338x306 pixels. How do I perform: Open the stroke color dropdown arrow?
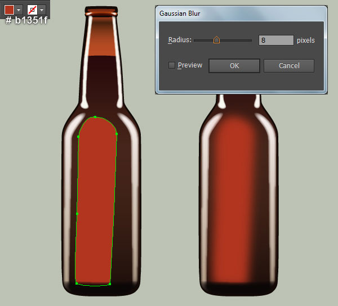click(x=42, y=10)
